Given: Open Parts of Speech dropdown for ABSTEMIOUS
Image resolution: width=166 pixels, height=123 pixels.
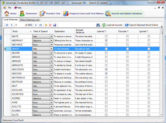Looking at the screenshot, I should [51, 78].
